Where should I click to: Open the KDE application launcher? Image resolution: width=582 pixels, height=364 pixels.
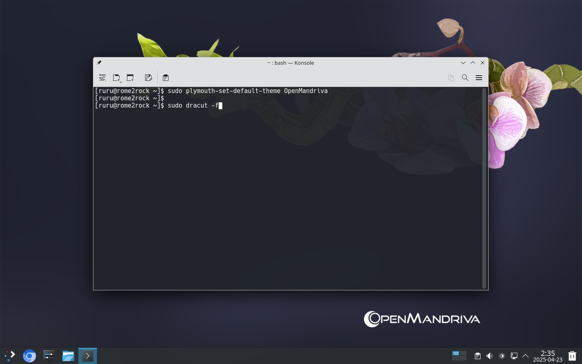tap(10, 356)
